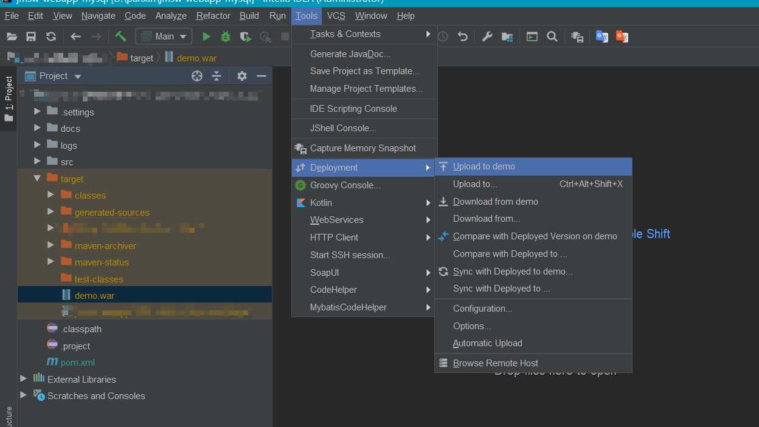Click the Profiler run icon

[265, 36]
